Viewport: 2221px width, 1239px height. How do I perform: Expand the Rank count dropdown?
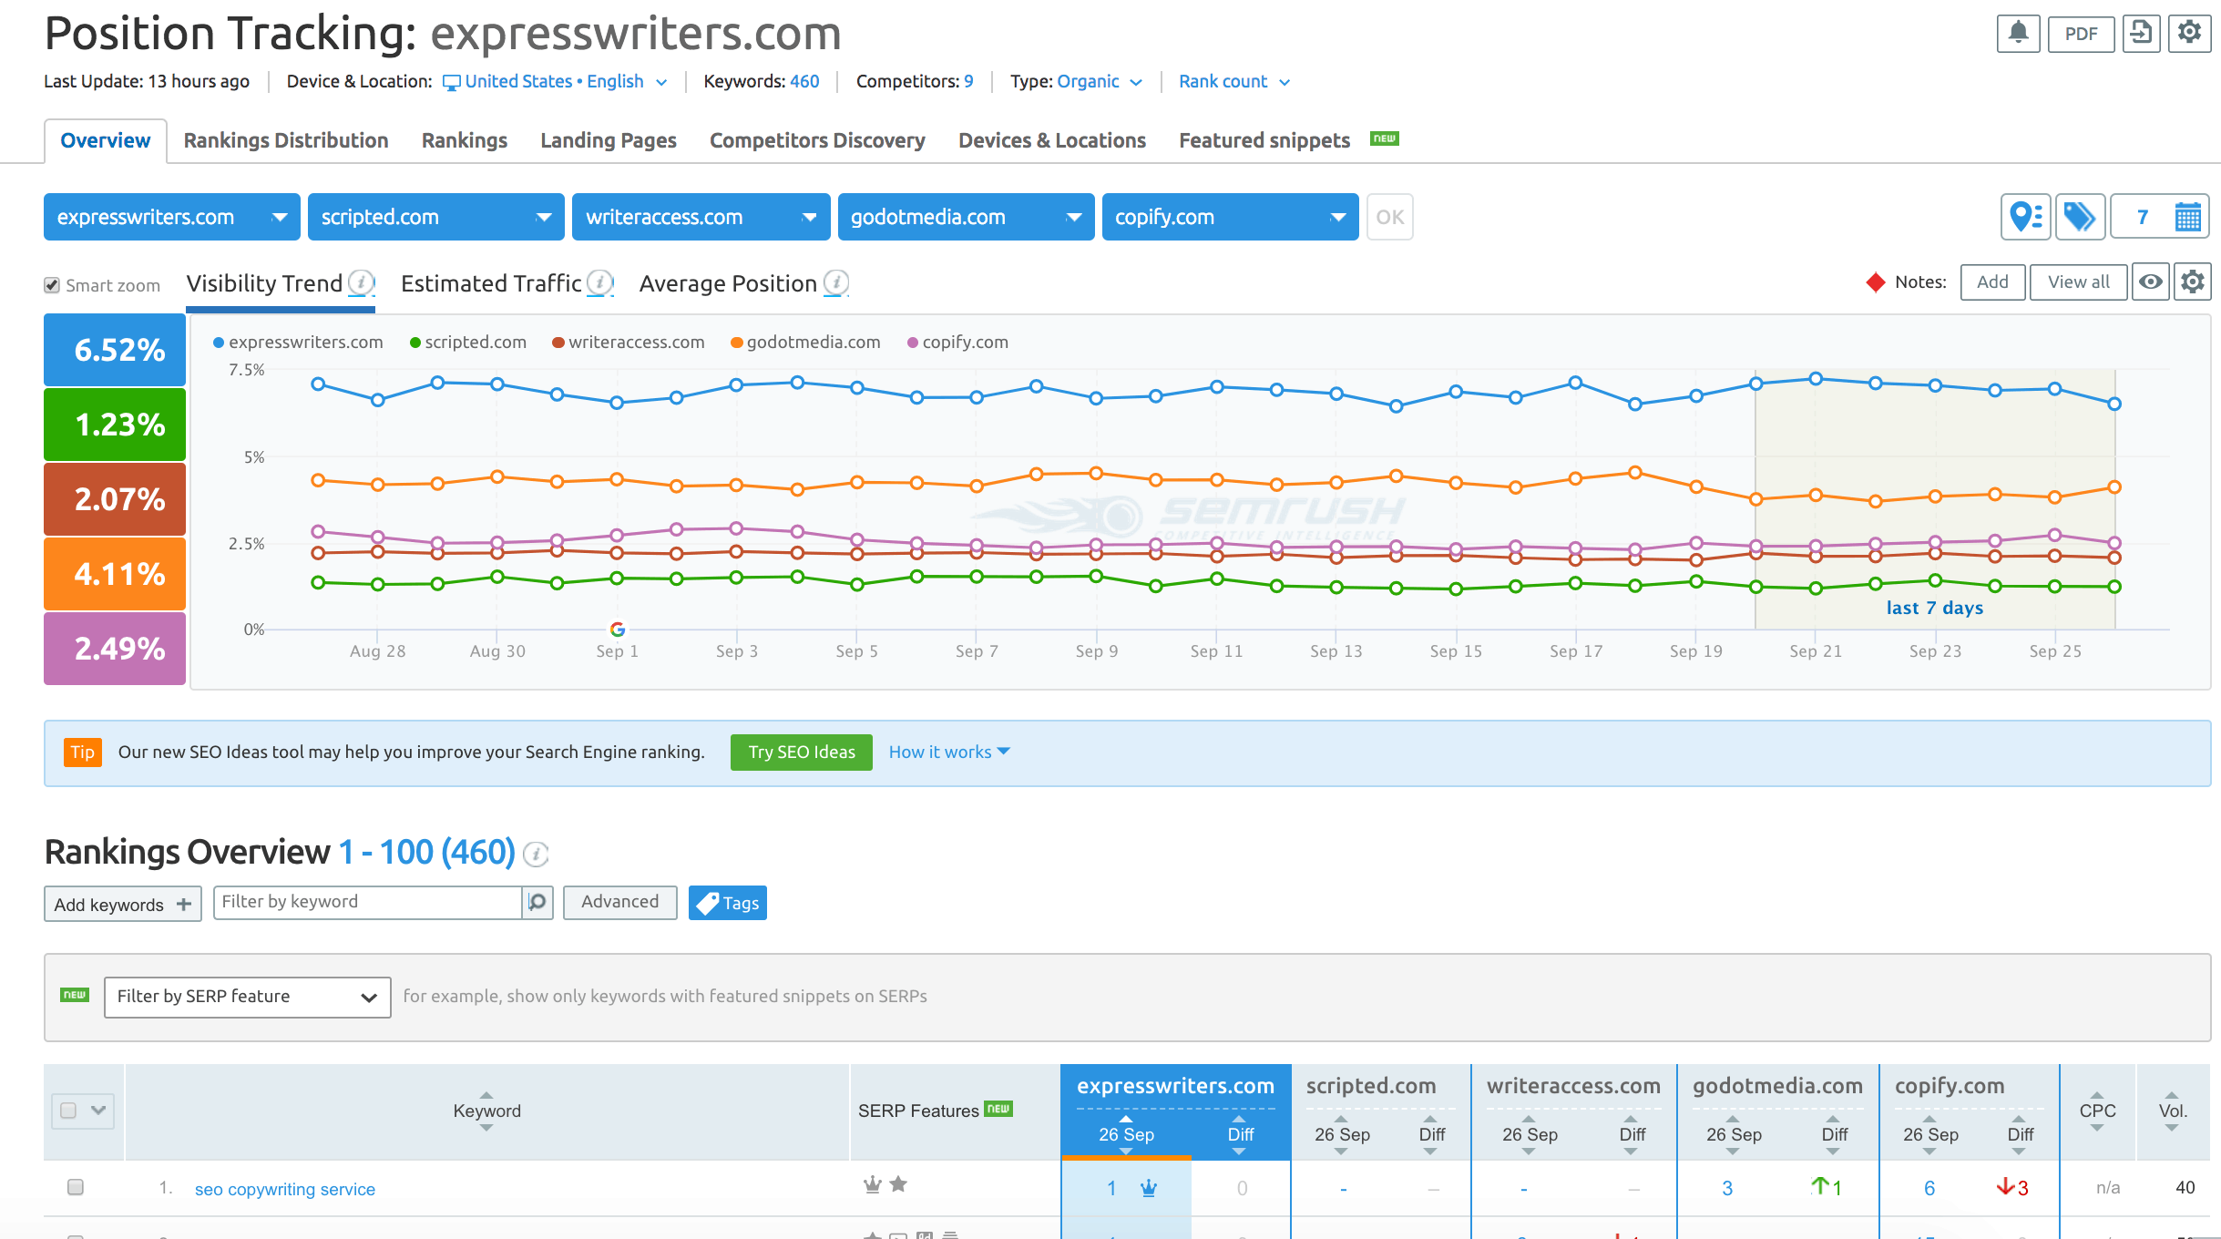1233,81
